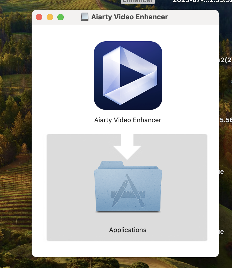Close the installer window with the red button

pyautogui.click(x=39, y=17)
